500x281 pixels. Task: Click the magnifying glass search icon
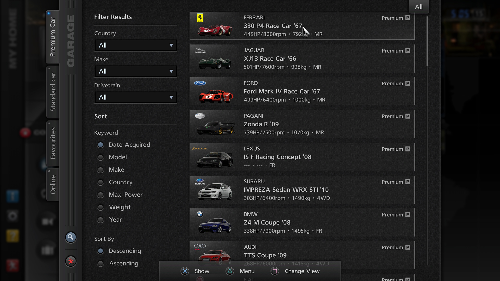[71, 237]
